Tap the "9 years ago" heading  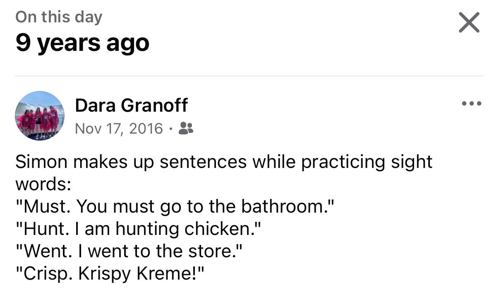(82, 42)
